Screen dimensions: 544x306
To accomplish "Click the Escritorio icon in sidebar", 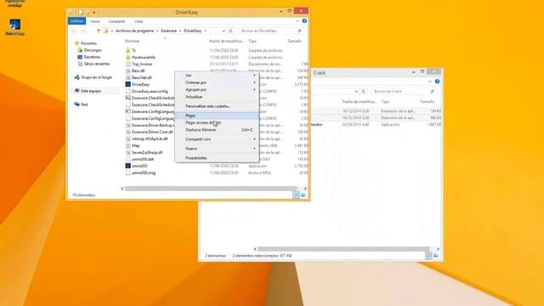I will coord(80,57).
